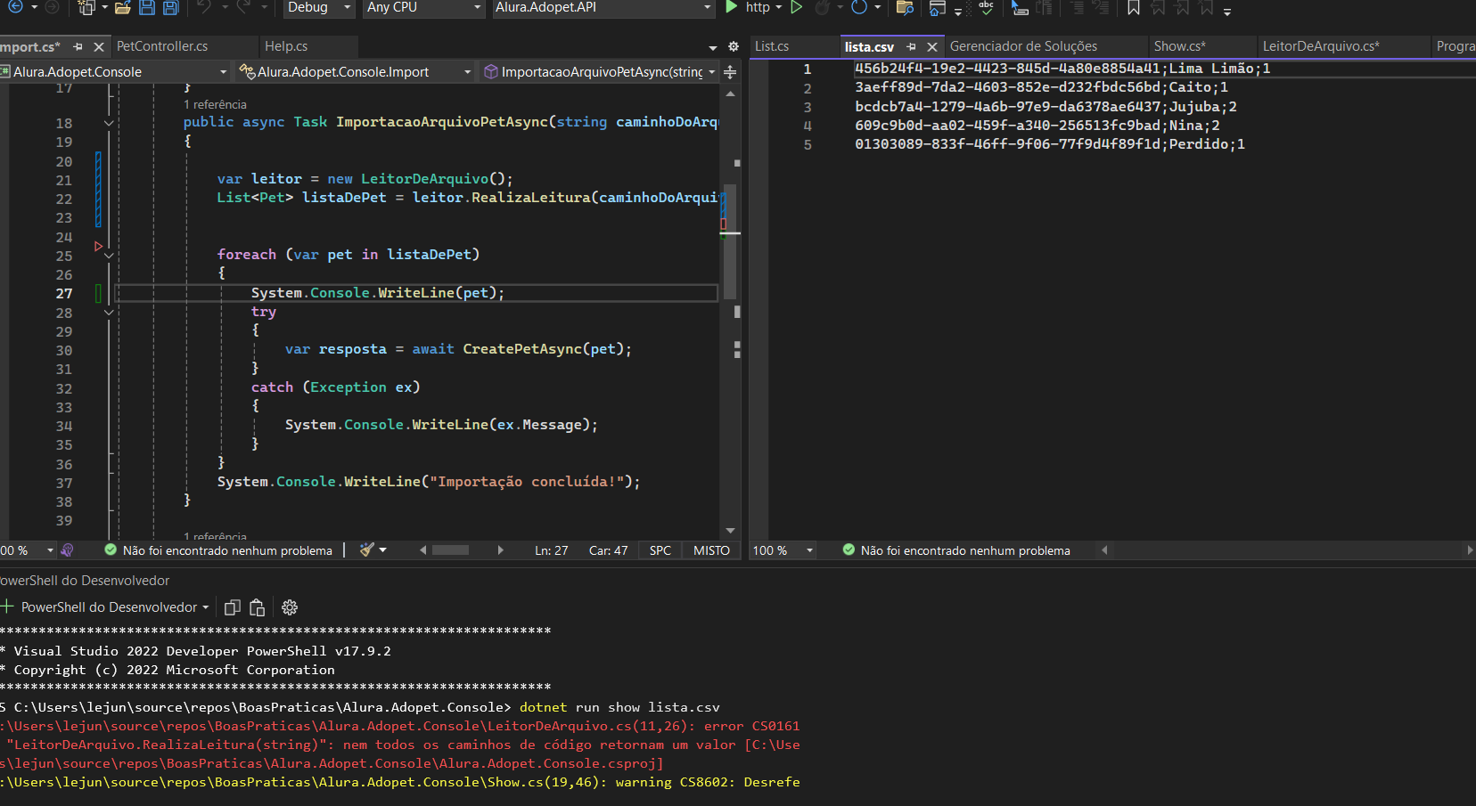The height and width of the screenshot is (806, 1476).
Task: Collapse the method at line 18
Action: 109,123
